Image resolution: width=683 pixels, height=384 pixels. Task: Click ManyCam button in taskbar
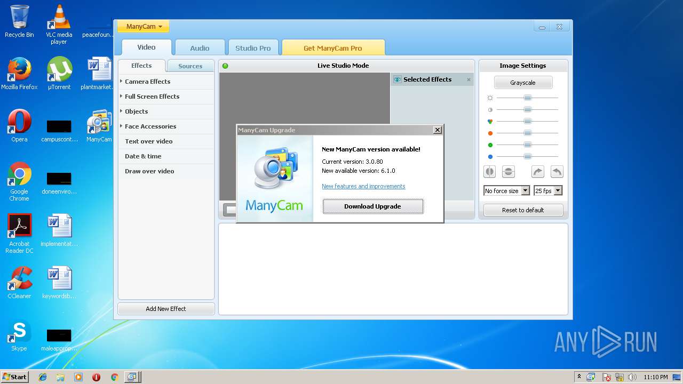(131, 377)
